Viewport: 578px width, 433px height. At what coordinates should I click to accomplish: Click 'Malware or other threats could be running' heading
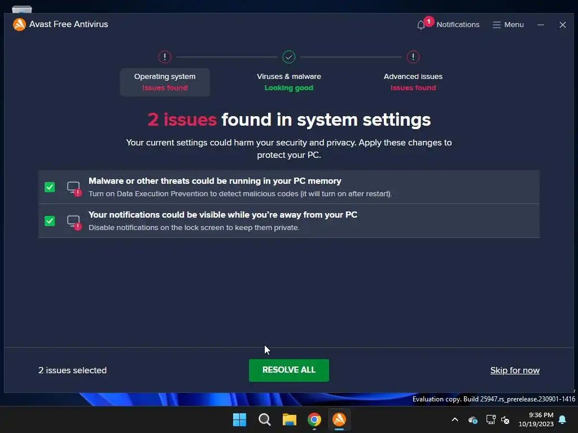click(214, 181)
